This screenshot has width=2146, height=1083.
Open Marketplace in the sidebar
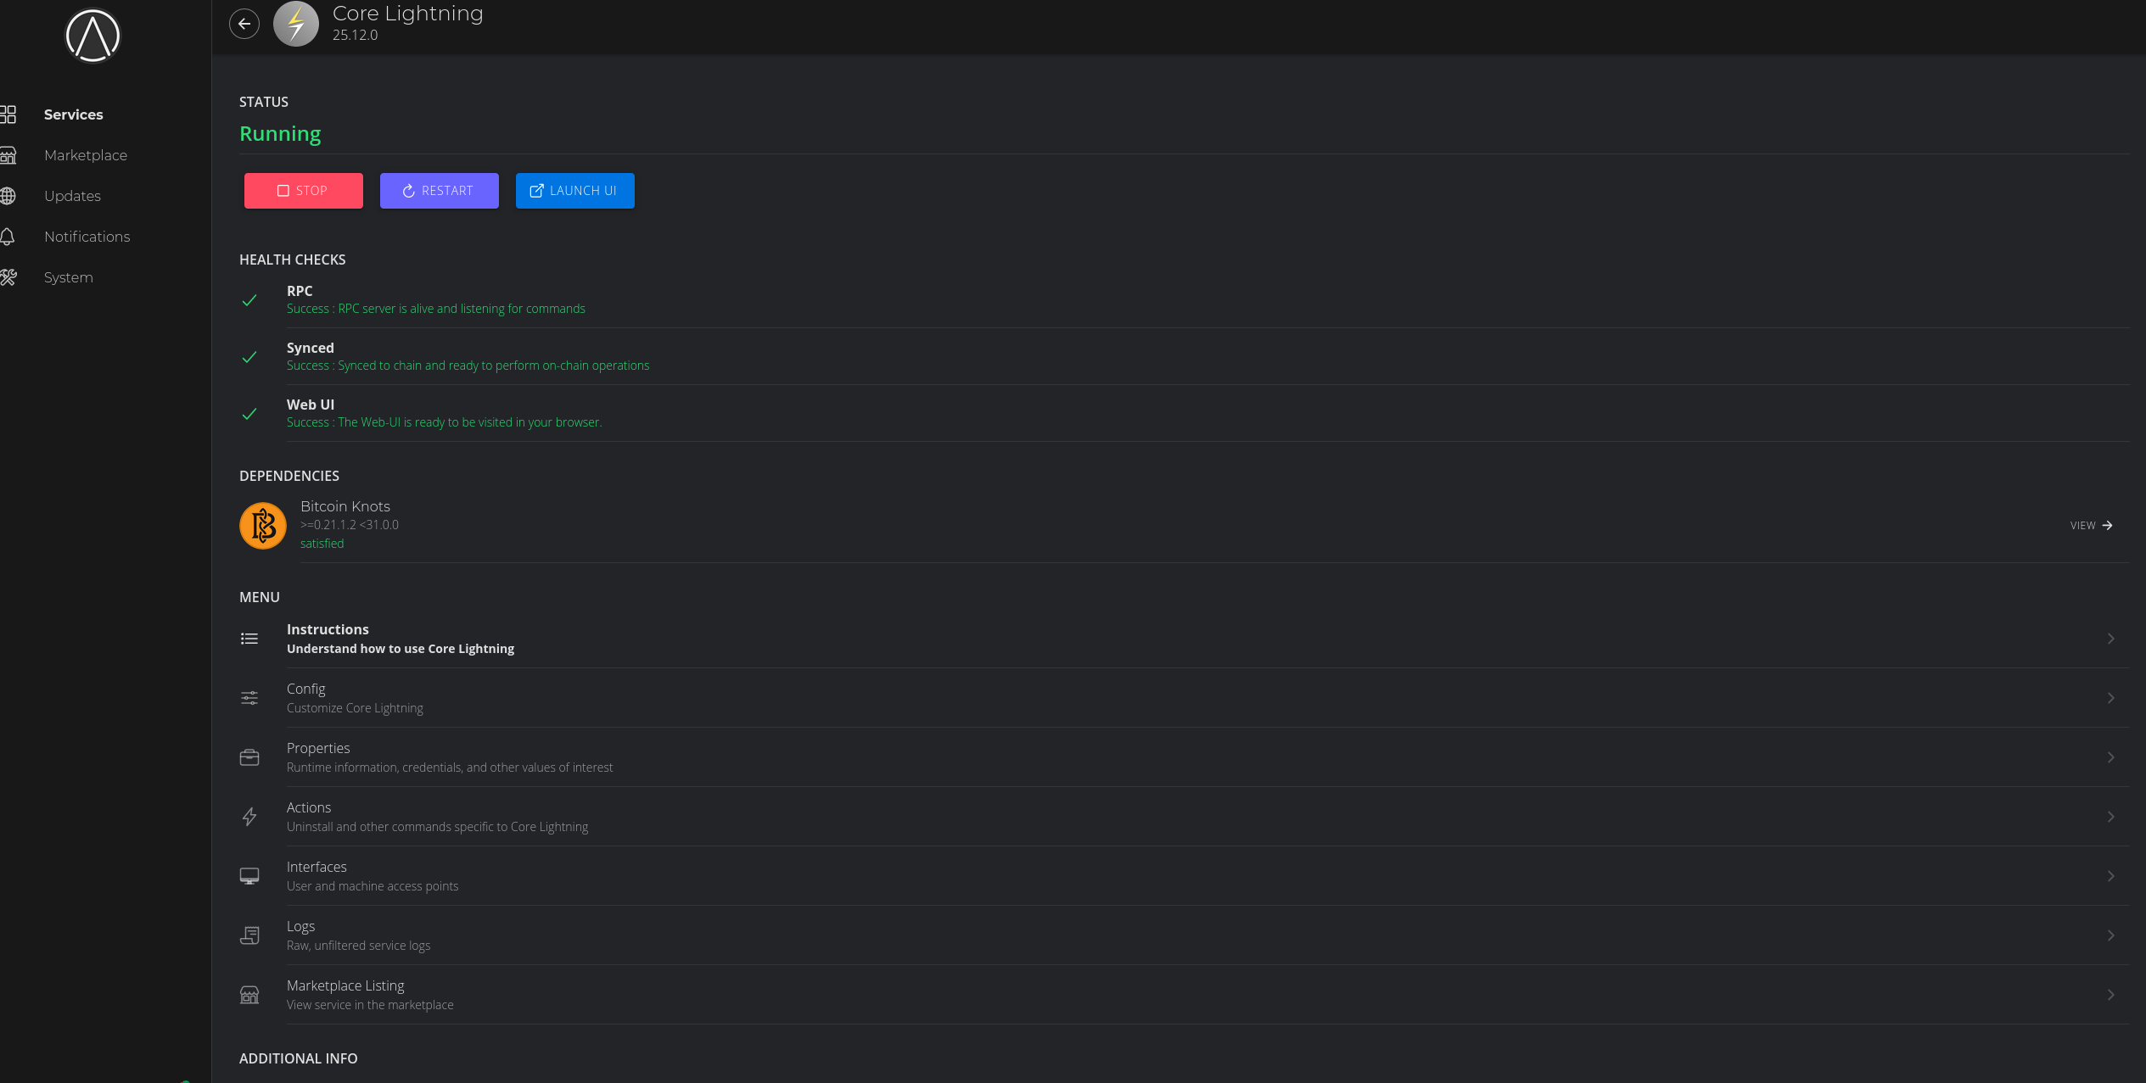tap(86, 155)
